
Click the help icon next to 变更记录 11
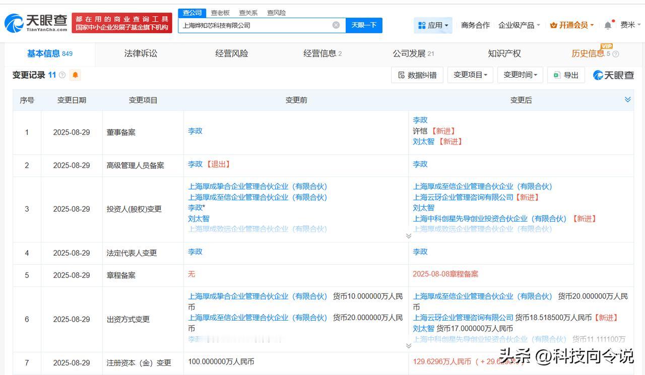[x=62, y=75]
